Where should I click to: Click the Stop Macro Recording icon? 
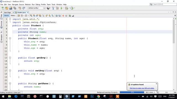point(66,16)
